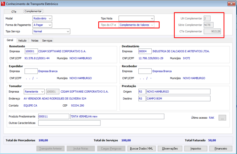Click the Destino state field RS
This screenshot has width=237, height=154.
point(142,99)
